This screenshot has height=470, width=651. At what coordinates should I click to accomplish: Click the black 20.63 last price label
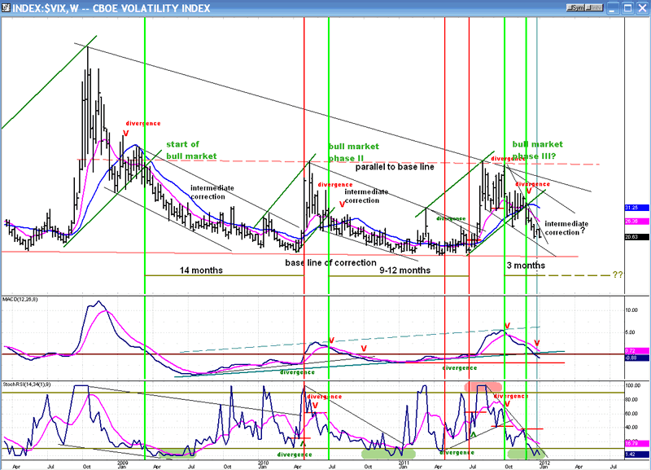(x=631, y=235)
